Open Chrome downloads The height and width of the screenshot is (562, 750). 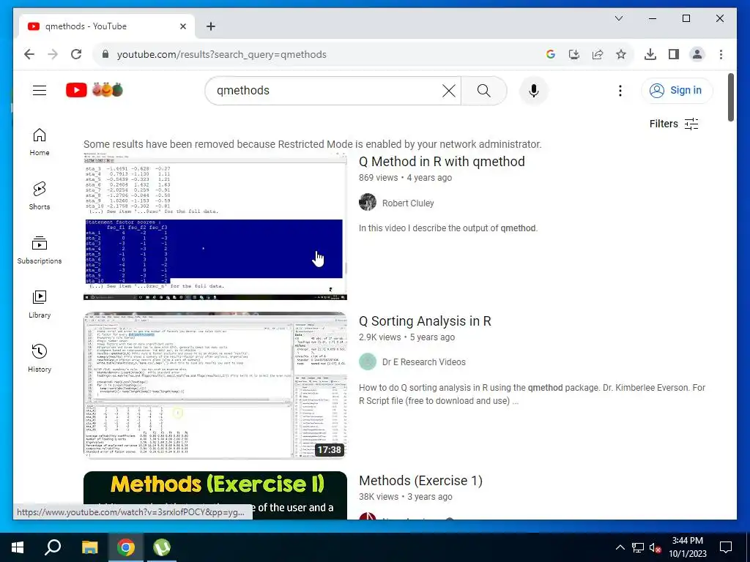click(x=650, y=54)
